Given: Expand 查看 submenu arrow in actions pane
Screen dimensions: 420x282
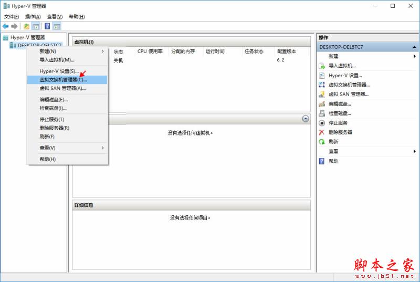Looking at the screenshot, I should pyautogui.click(x=414, y=151).
